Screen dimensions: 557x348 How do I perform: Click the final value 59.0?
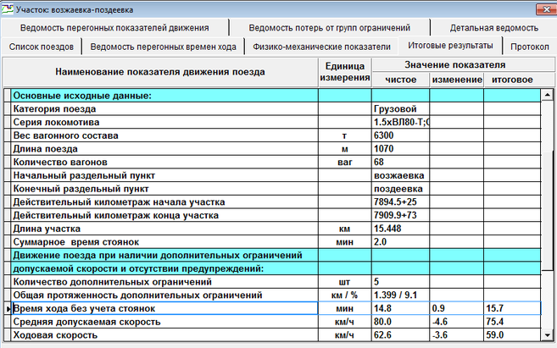click(494, 335)
